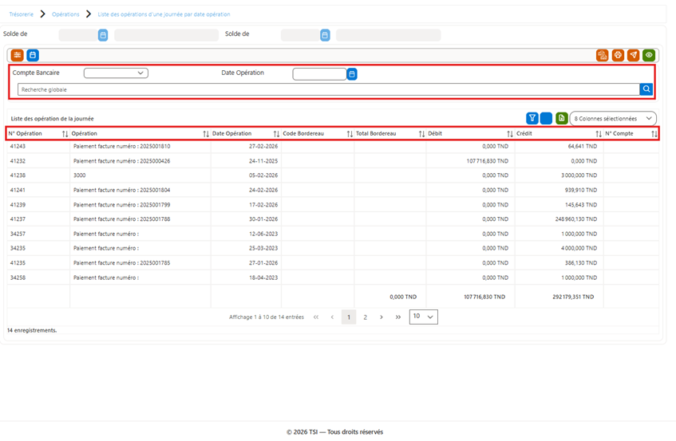The image size is (676, 441).
Task: Click the blue table filter icon
Action: pyautogui.click(x=532, y=118)
